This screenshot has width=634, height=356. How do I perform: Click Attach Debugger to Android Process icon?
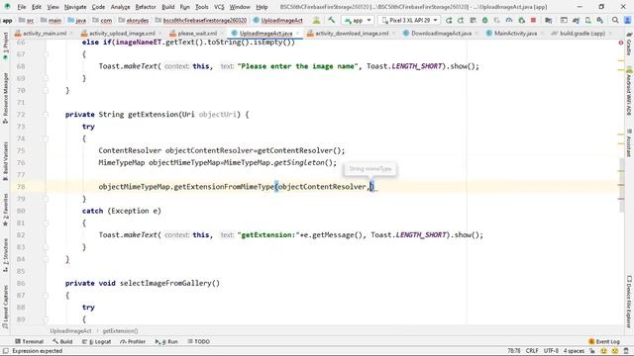522,20
